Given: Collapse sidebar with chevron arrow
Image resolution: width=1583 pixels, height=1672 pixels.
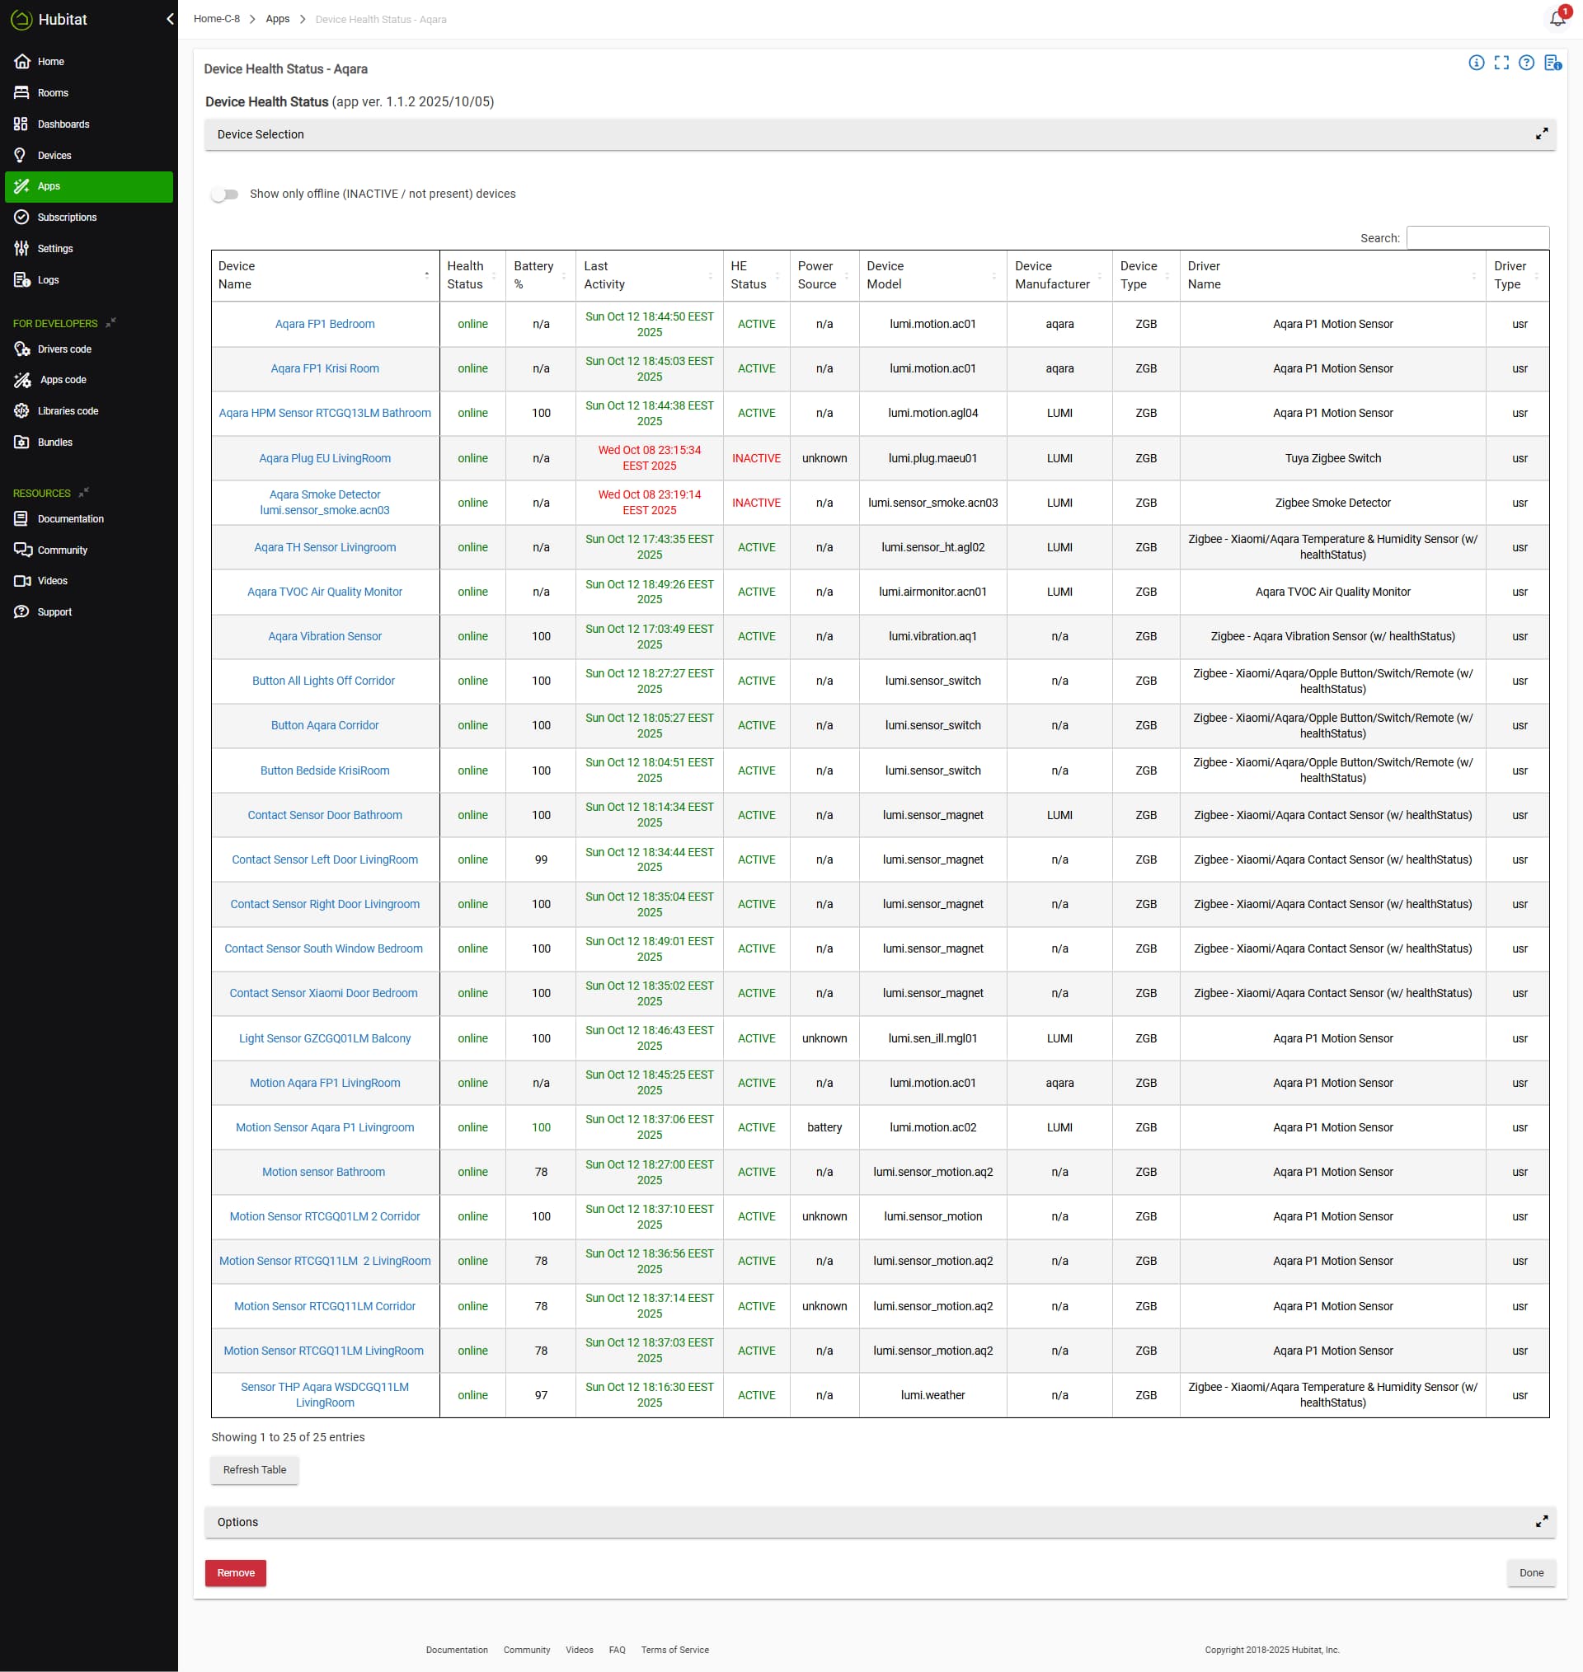Looking at the screenshot, I should point(170,19).
